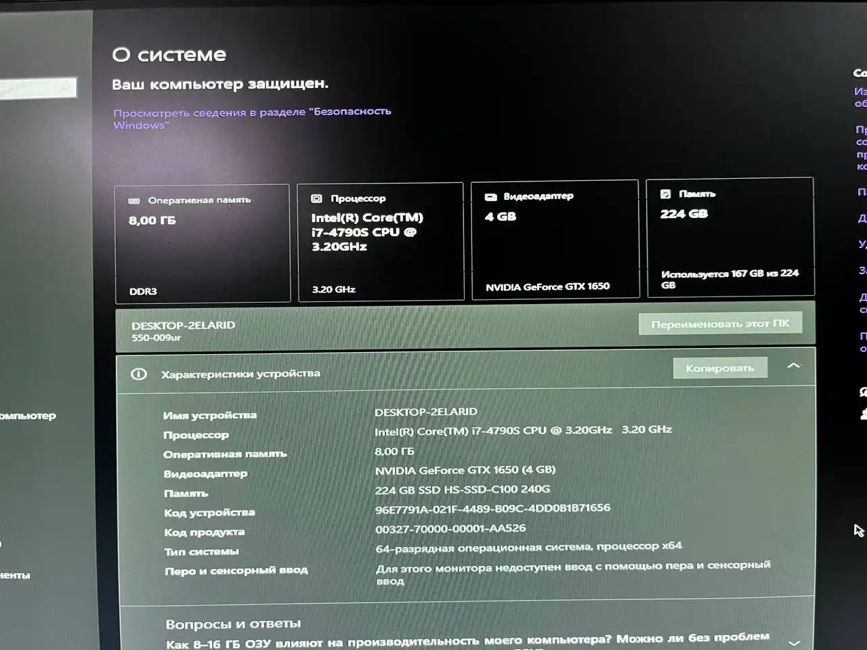Screen dimensions: 867x650
Task: Select Этот компьютер in the left sidebar
Action: (28, 416)
